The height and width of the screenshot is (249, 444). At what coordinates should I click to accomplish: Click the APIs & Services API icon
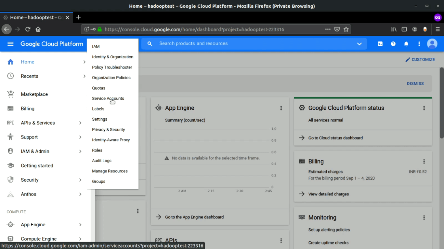pos(10,123)
